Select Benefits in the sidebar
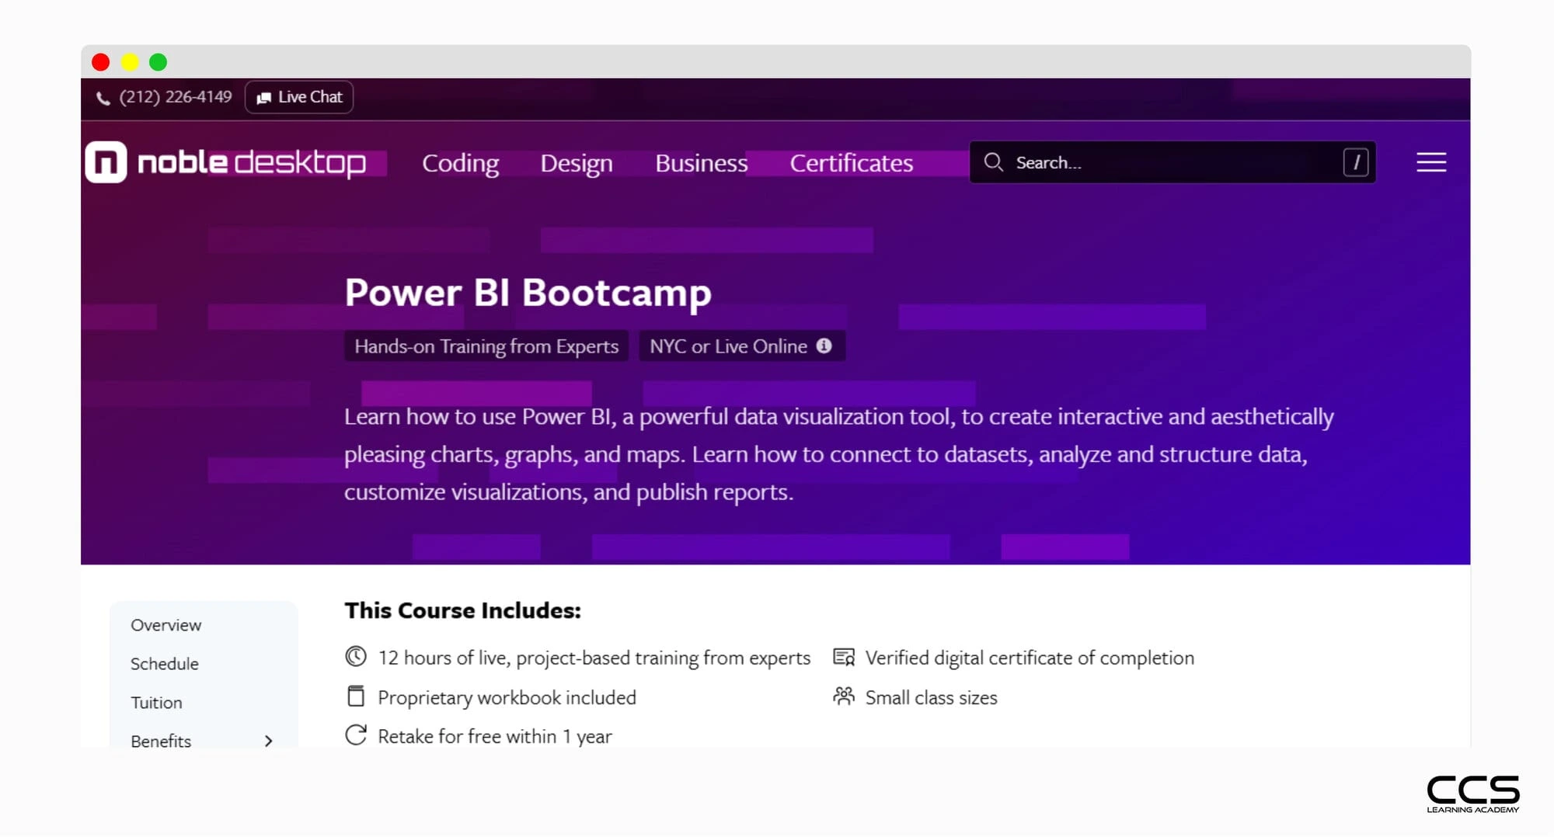The image size is (1554, 837). pos(161,741)
